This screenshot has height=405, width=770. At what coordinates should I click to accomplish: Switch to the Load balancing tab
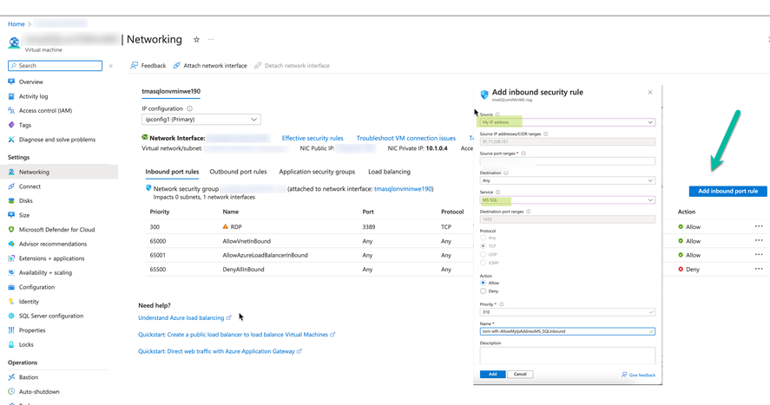[x=390, y=172]
